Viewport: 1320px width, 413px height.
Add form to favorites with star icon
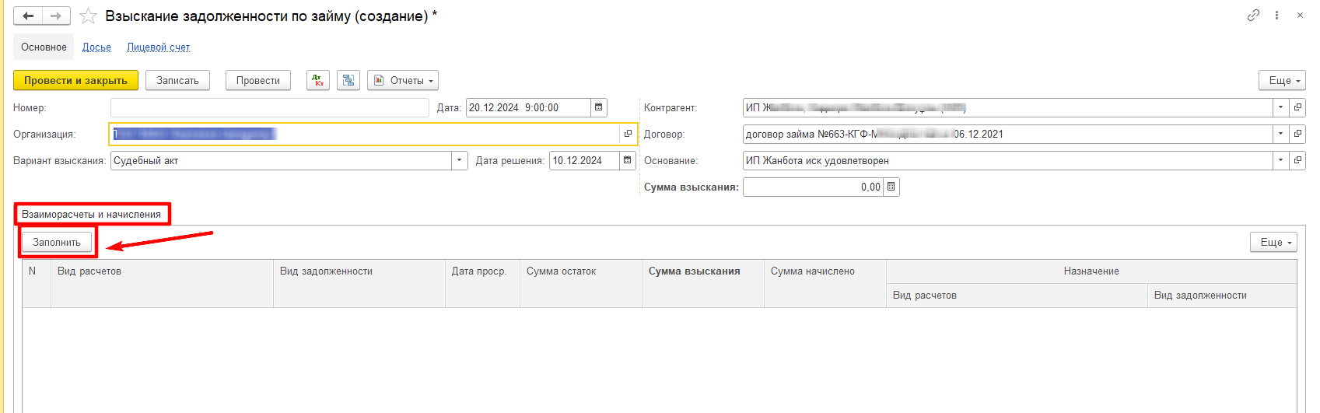[x=89, y=16]
